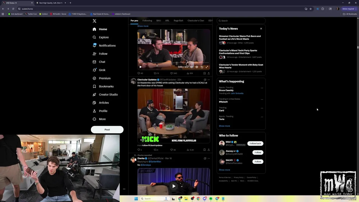The width and height of the screenshot is (359, 202).
Task: Show more under What's happening
Action: click(224, 126)
